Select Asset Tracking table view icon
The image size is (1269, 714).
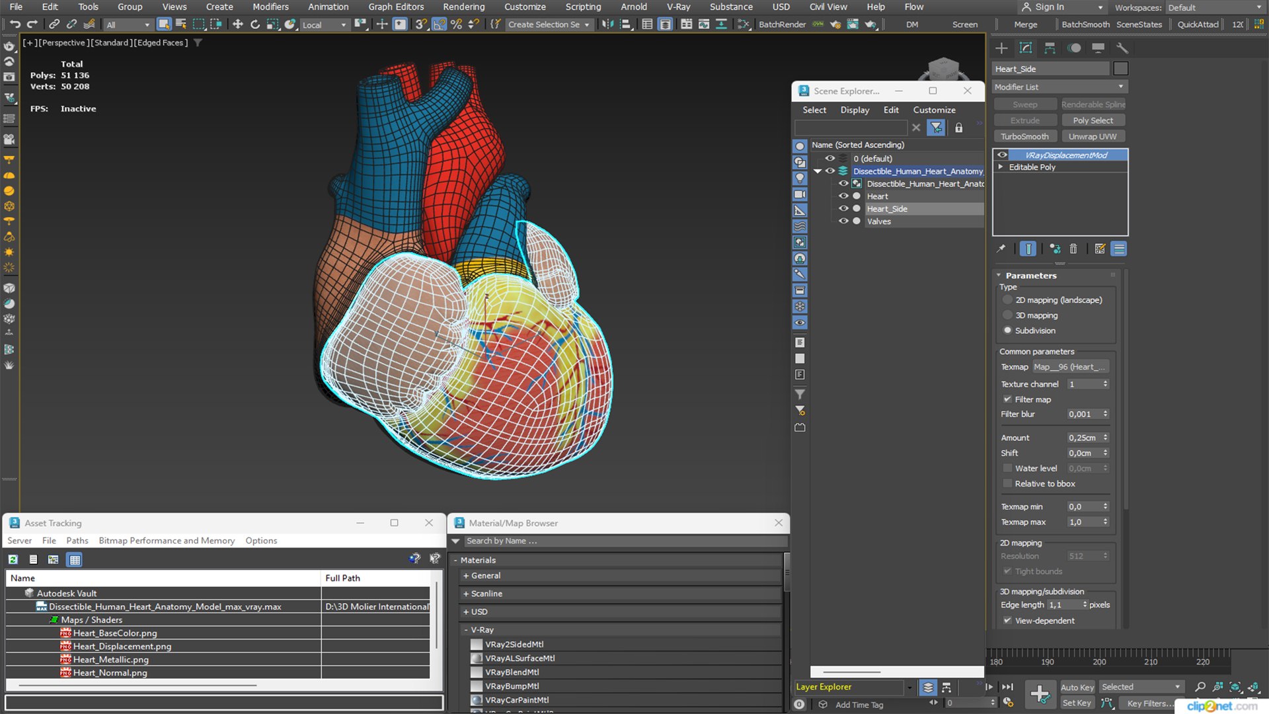pos(75,559)
